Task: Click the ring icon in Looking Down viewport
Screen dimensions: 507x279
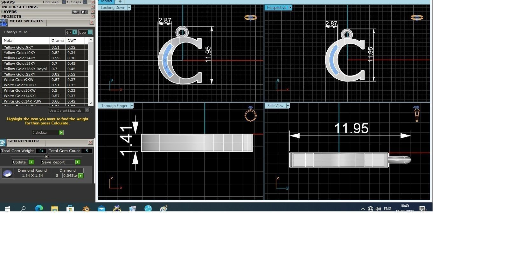Action: 250,18
